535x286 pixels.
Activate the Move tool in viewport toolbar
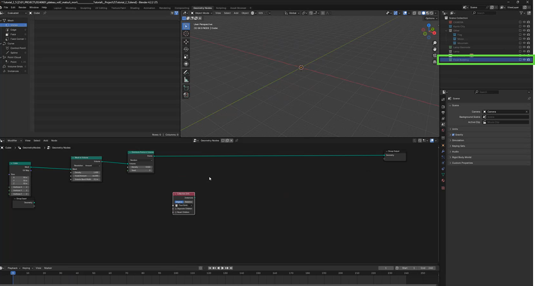click(186, 42)
